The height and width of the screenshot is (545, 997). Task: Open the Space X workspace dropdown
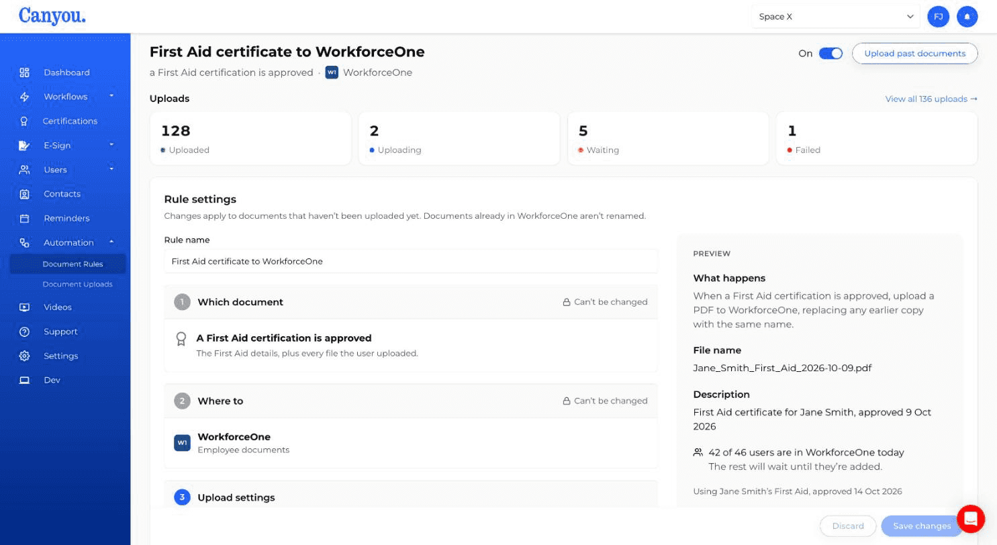point(836,17)
